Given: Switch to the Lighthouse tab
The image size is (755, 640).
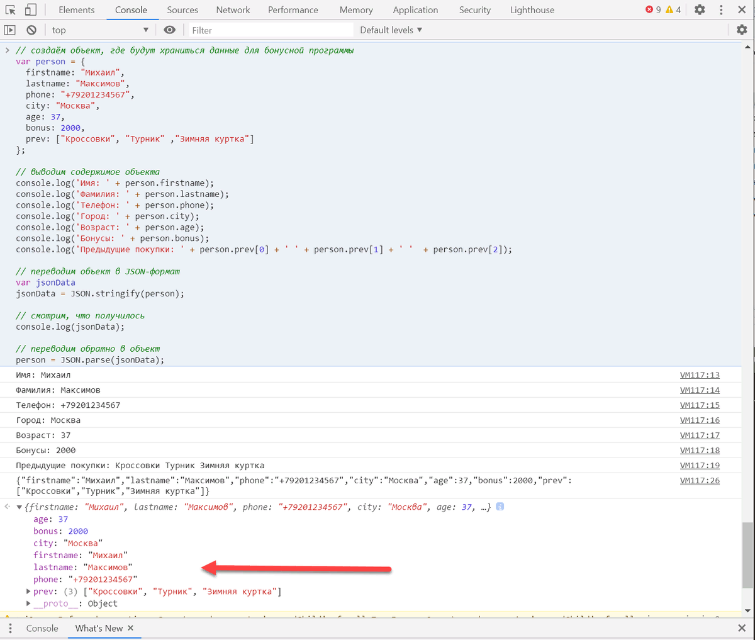Looking at the screenshot, I should tap(532, 10).
